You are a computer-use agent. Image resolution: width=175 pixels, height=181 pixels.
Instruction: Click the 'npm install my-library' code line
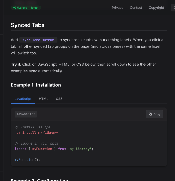tap(36, 133)
